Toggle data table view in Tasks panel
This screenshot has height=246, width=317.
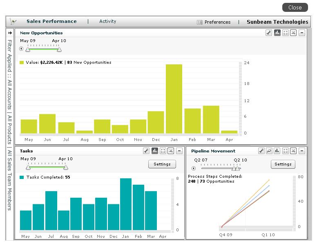pyautogui.click(x=171, y=151)
